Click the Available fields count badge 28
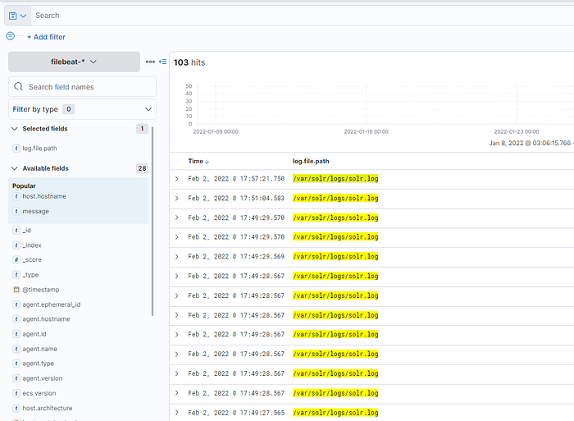This screenshot has height=421, width=574. (x=142, y=168)
